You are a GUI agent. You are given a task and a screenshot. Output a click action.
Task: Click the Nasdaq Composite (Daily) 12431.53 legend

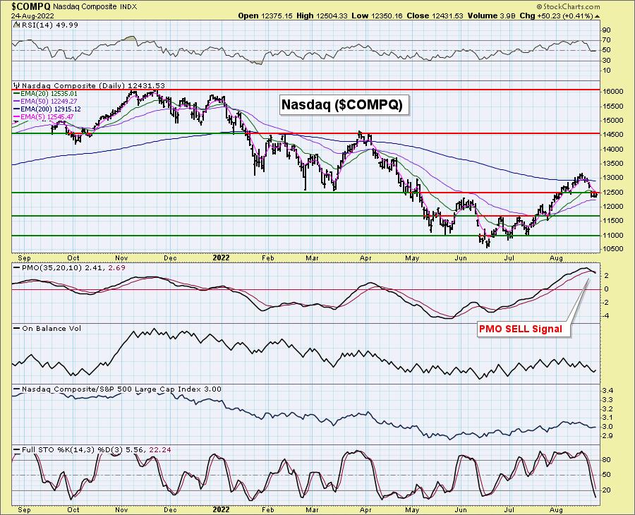93,85
